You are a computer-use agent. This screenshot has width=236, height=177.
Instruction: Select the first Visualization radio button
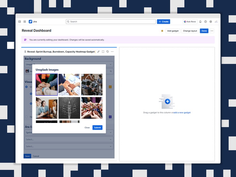point(27,87)
